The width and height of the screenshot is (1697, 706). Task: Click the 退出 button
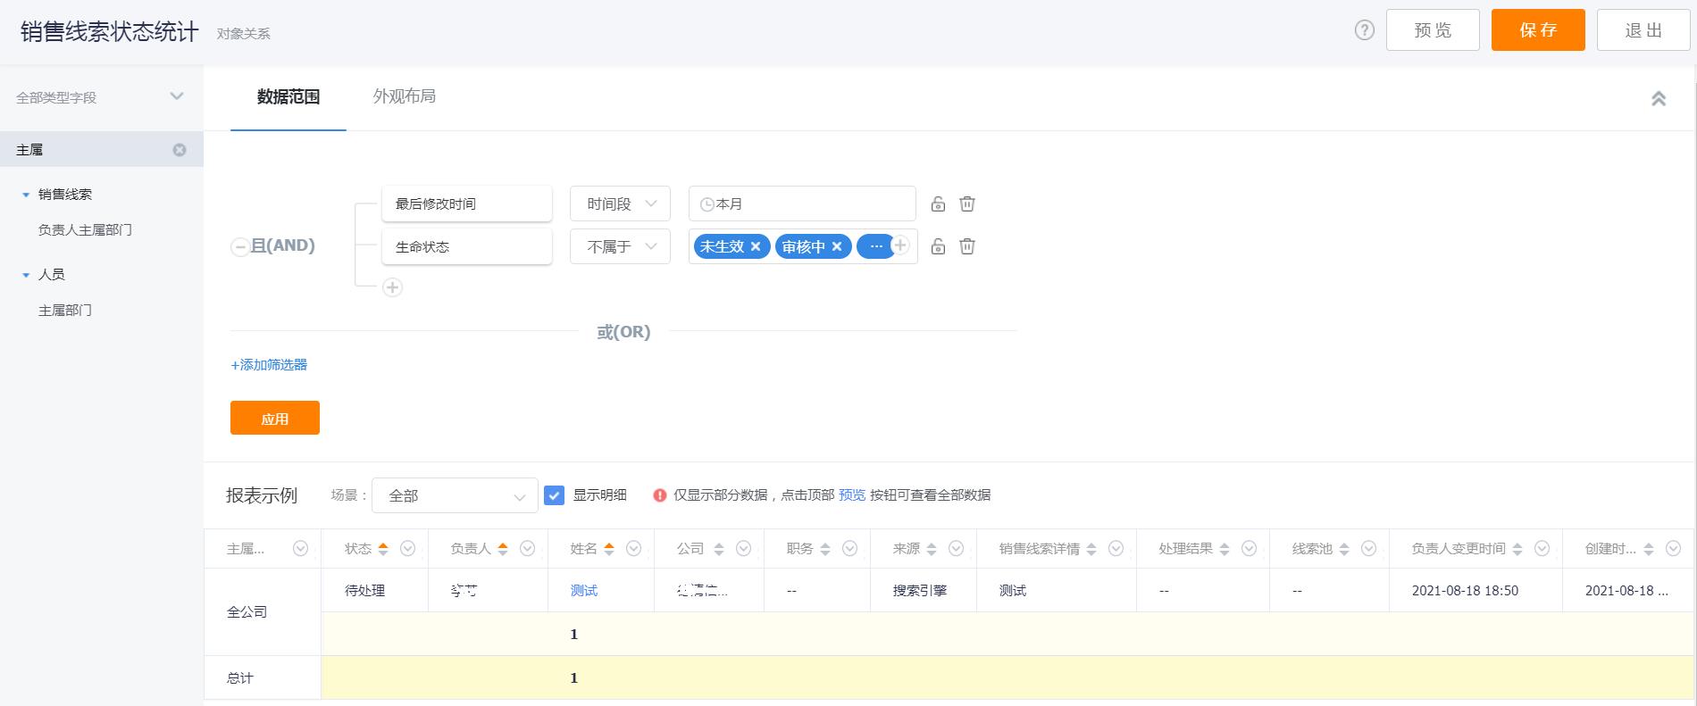point(1643,30)
